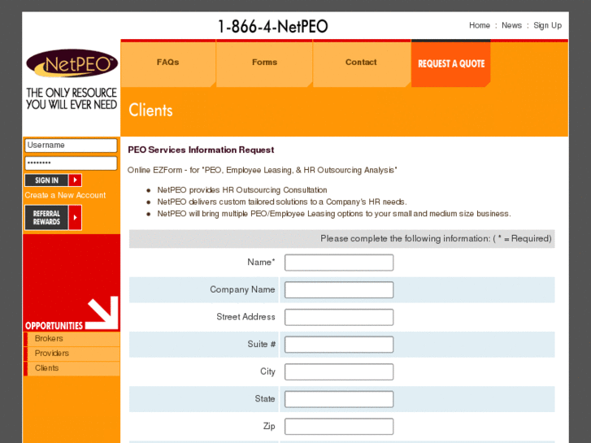Open Providers in Opportunities menu
The image size is (591, 443).
72,354
